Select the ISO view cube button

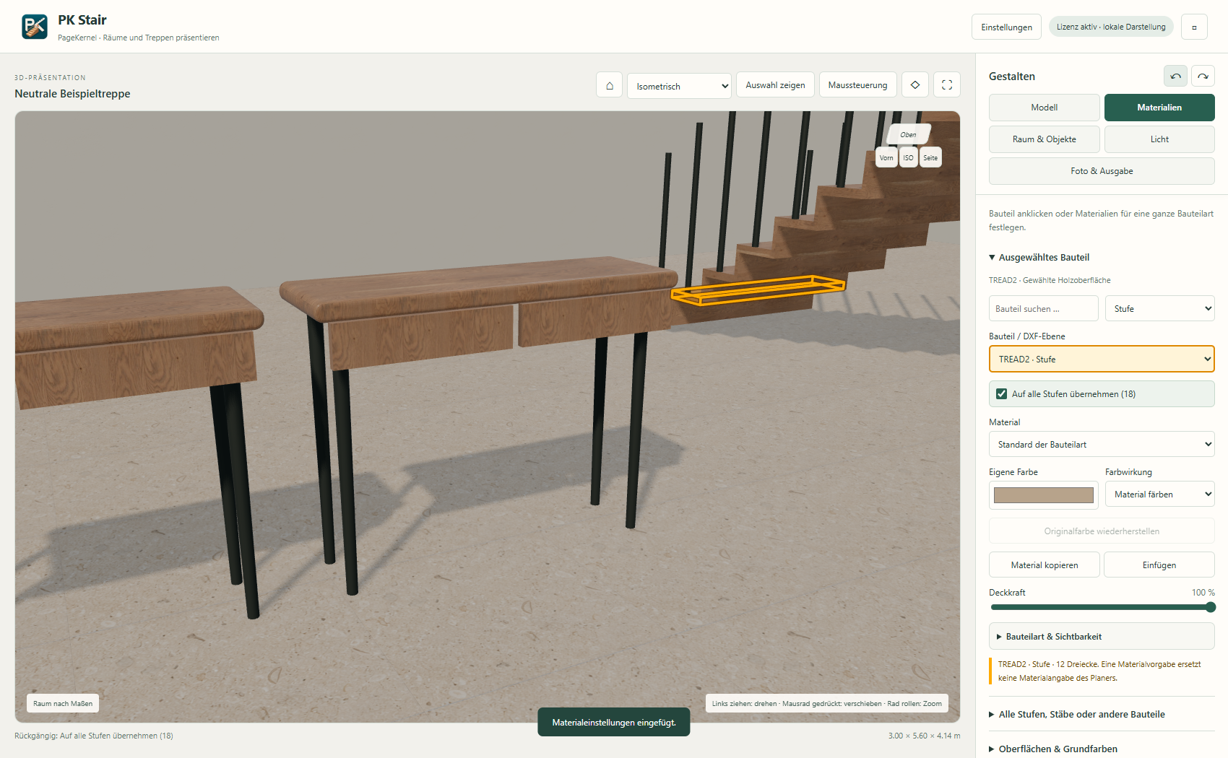908,157
